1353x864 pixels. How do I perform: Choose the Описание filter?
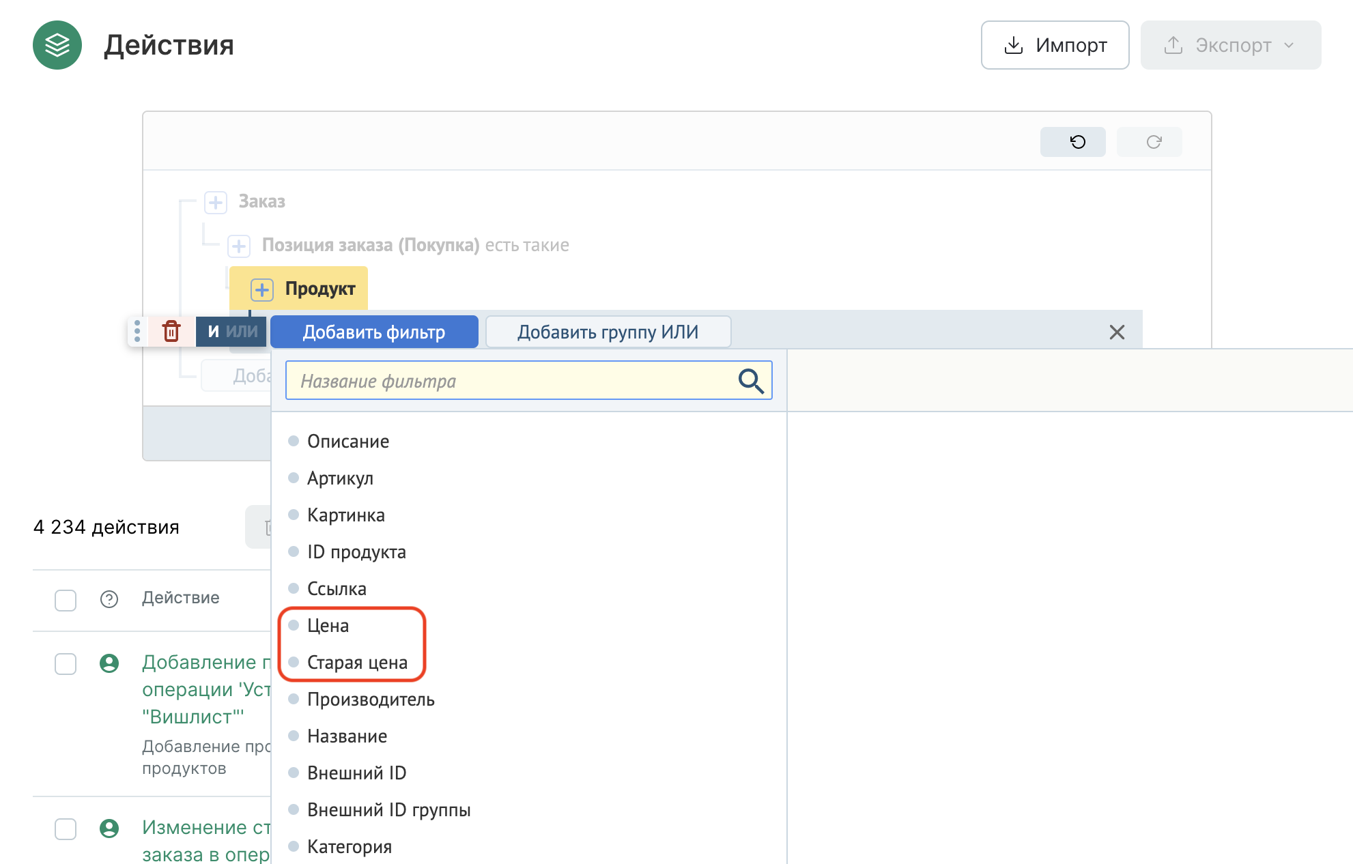point(348,442)
